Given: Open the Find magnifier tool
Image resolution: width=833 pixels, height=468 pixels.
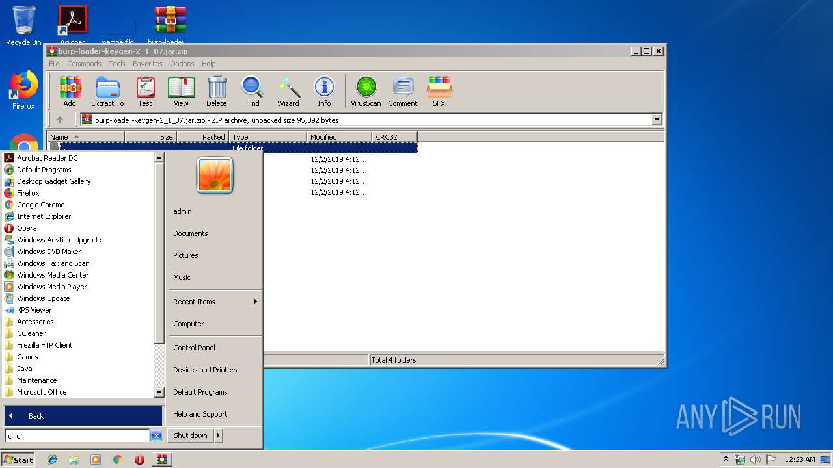Looking at the screenshot, I should pos(253,92).
